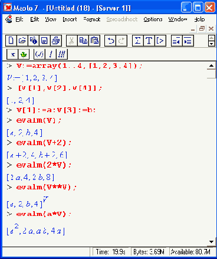Viewport: 217px width, 259px height.
Task: Toggle the Maple leaf standard math button
Action: 24,54
